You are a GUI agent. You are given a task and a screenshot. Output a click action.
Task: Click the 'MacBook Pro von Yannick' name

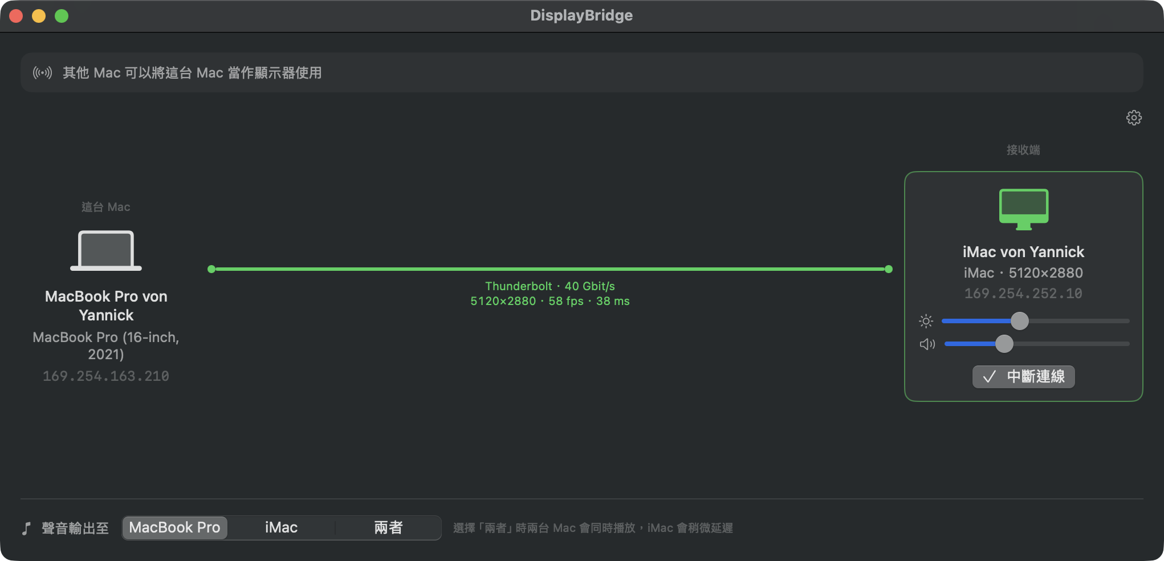point(106,306)
